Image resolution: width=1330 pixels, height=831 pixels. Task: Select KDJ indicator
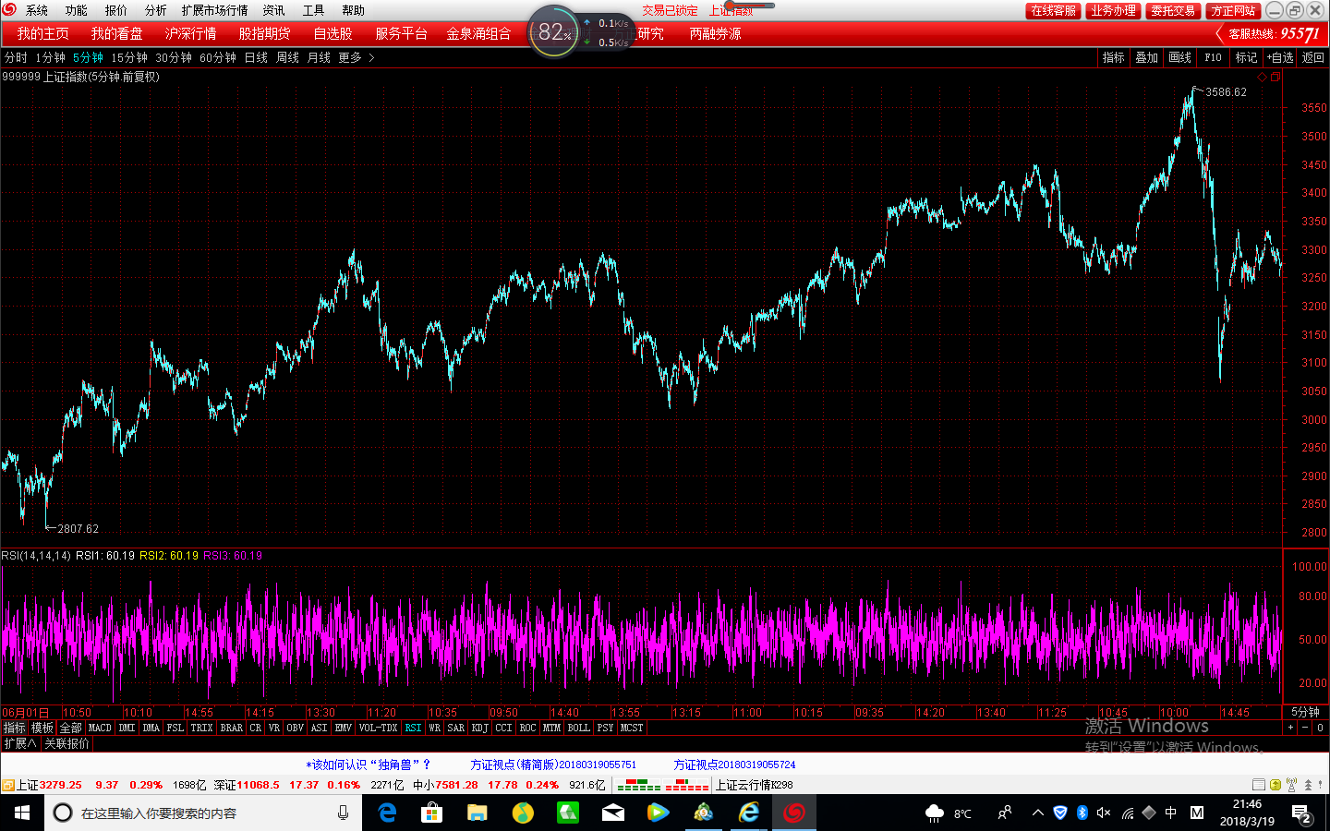point(480,728)
